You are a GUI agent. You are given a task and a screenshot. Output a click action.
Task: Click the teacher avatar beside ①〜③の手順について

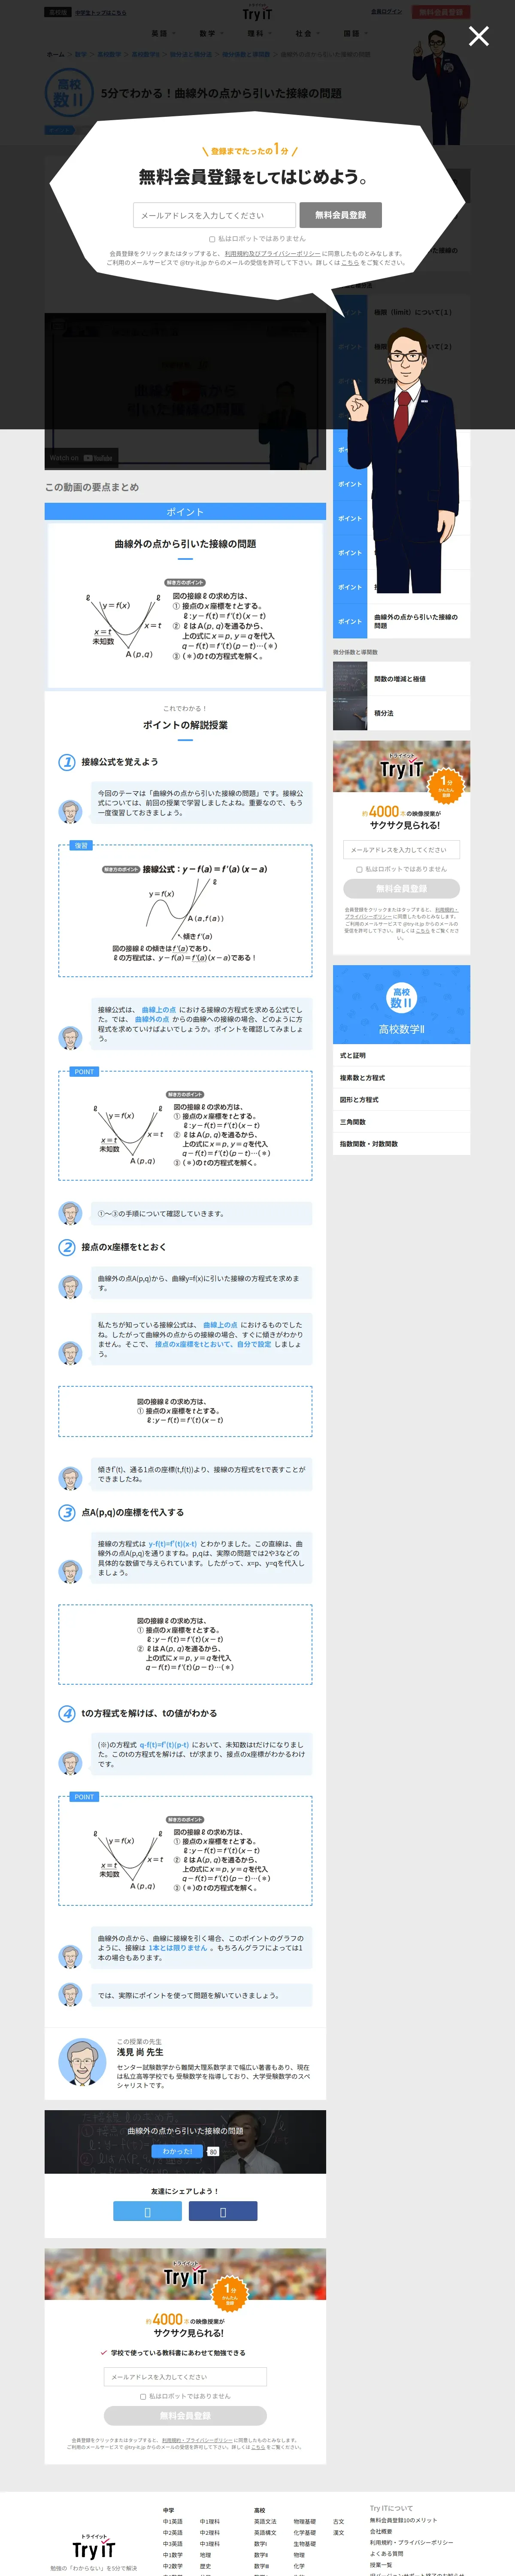[70, 1213]
